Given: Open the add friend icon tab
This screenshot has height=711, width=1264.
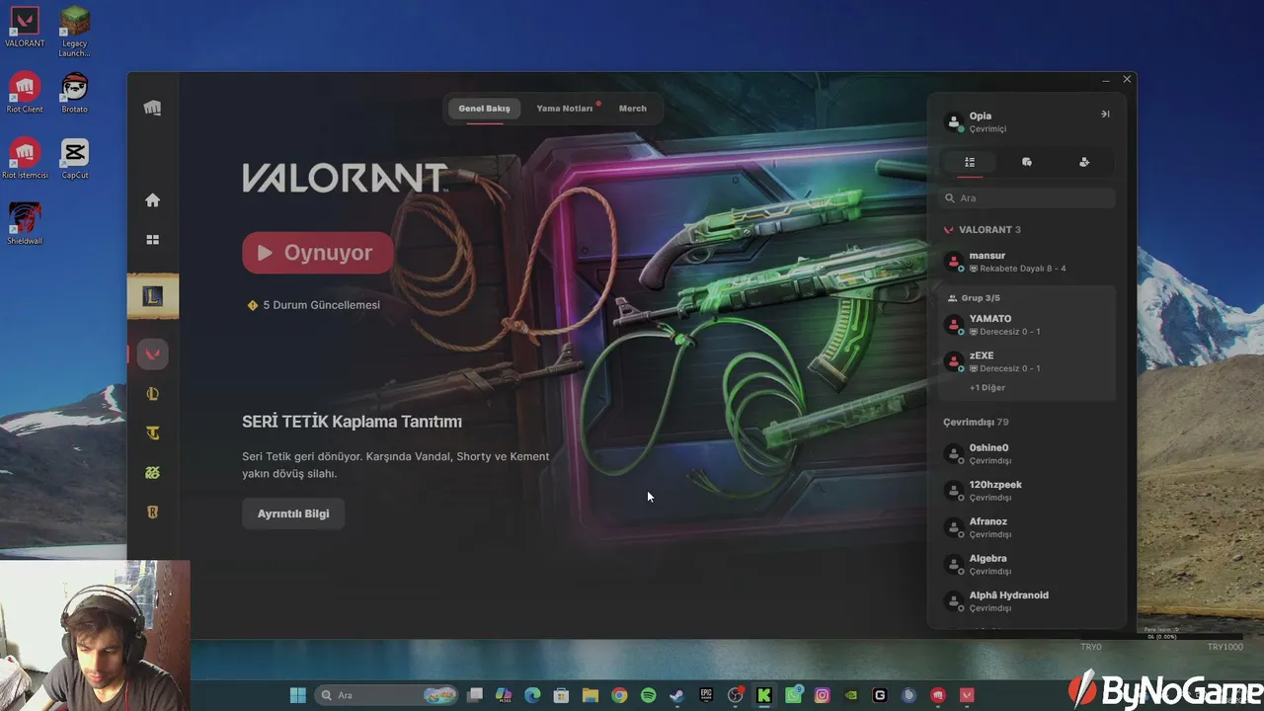Looking at the screenshot, I should [1084, 162].
